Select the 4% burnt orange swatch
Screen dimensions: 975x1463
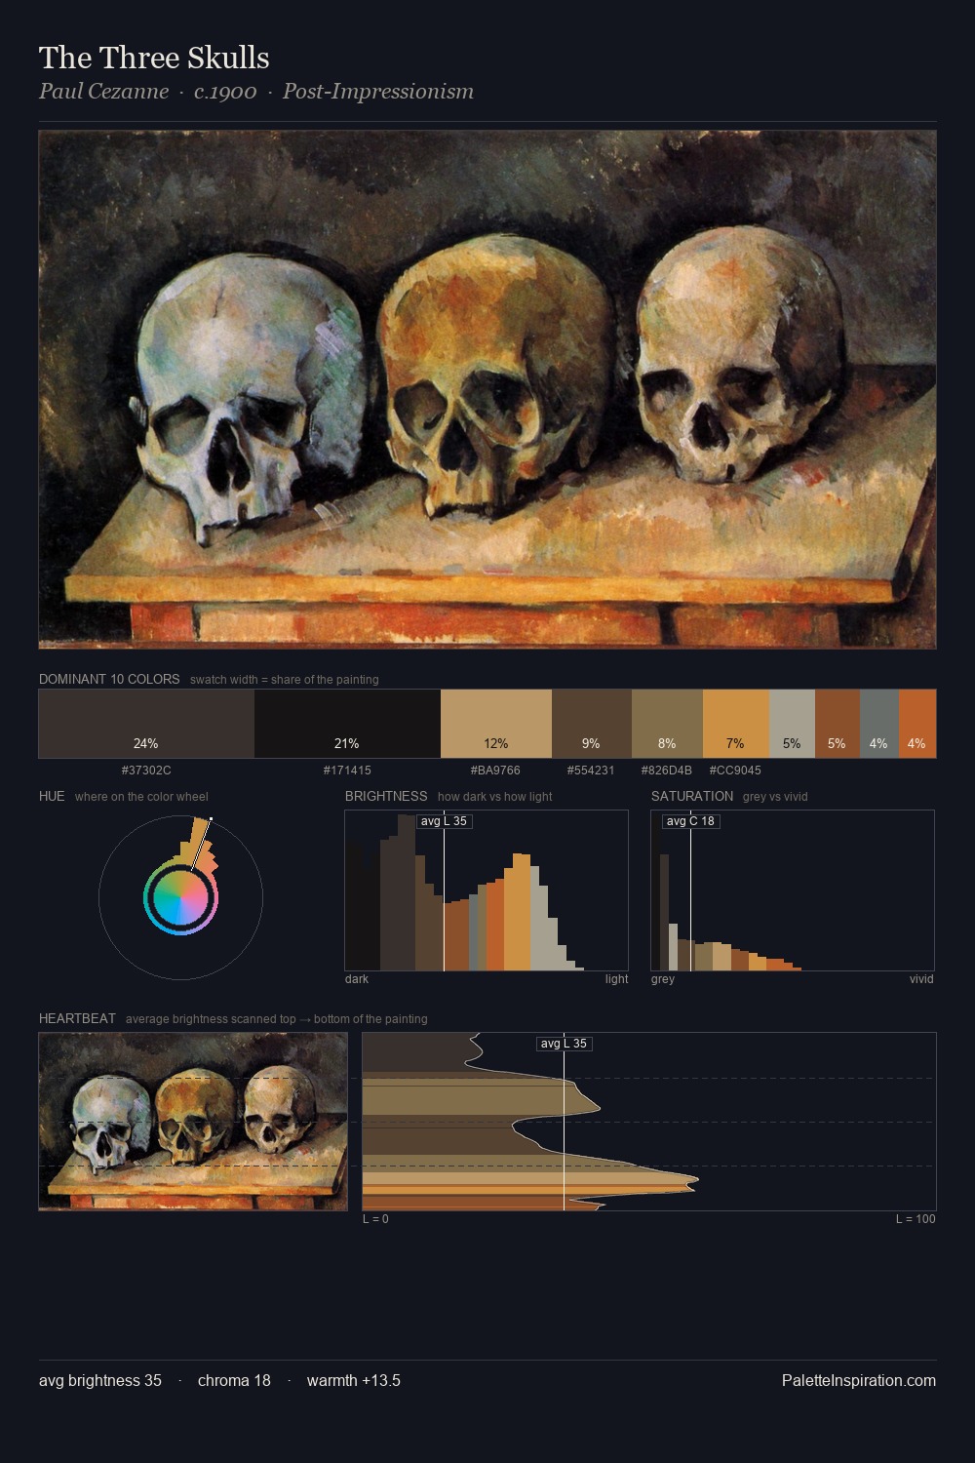917,724
